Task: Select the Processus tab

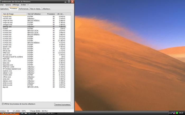Action: click(x=13, y=9)
